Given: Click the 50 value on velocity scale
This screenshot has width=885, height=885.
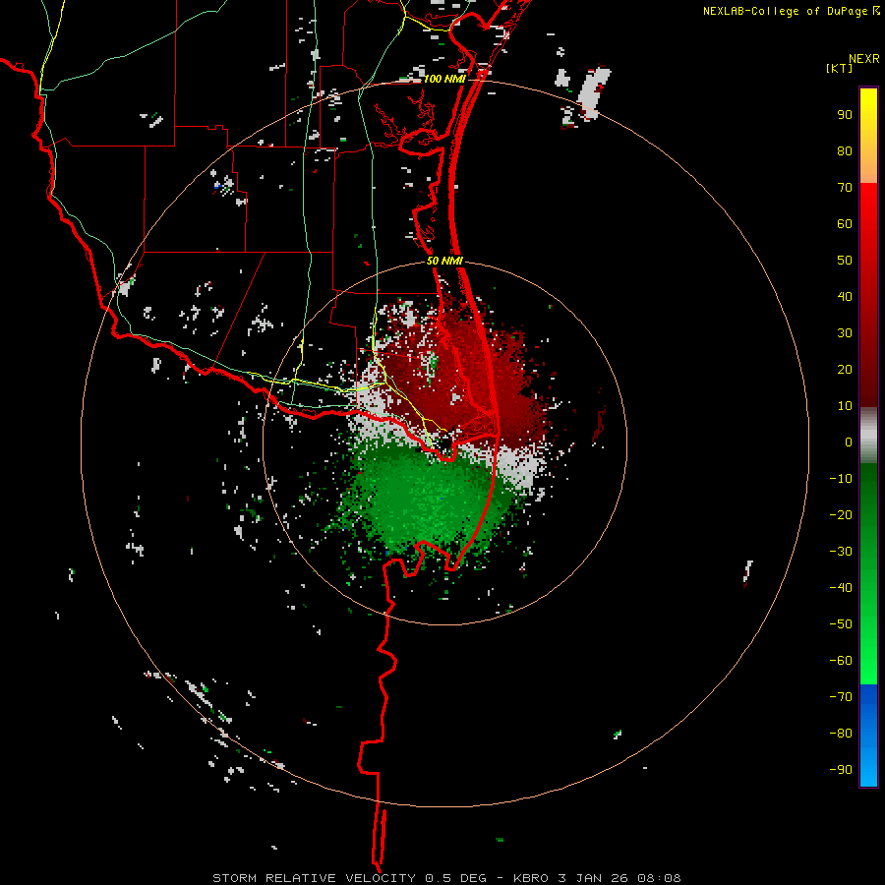Looking at the screenshot, I should point(845,261).
